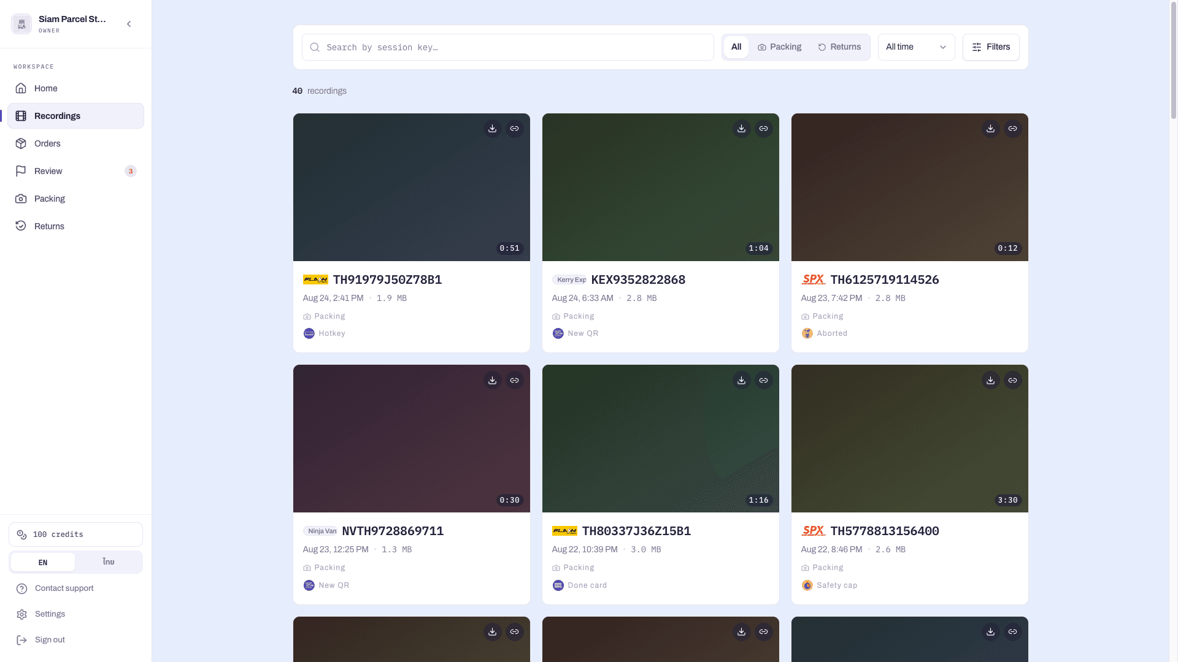The height and width of the screenshot is (662, 1178).
Task: Copy link for TH6125719114526 recording
Action: 1012,129
